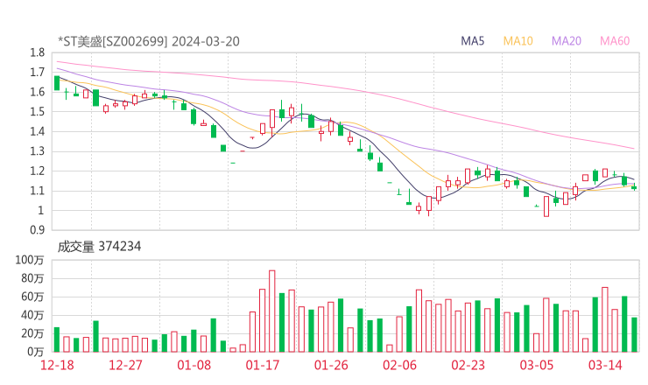Click the 1.8 price axis label
This screenshot has width=648, height=385.
point(37,52)
